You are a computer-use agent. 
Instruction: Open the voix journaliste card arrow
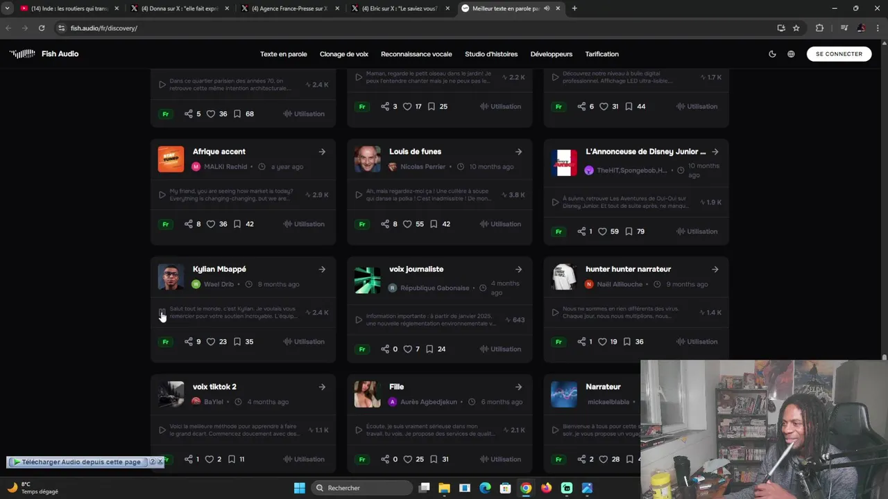click(x=518, y=270)
